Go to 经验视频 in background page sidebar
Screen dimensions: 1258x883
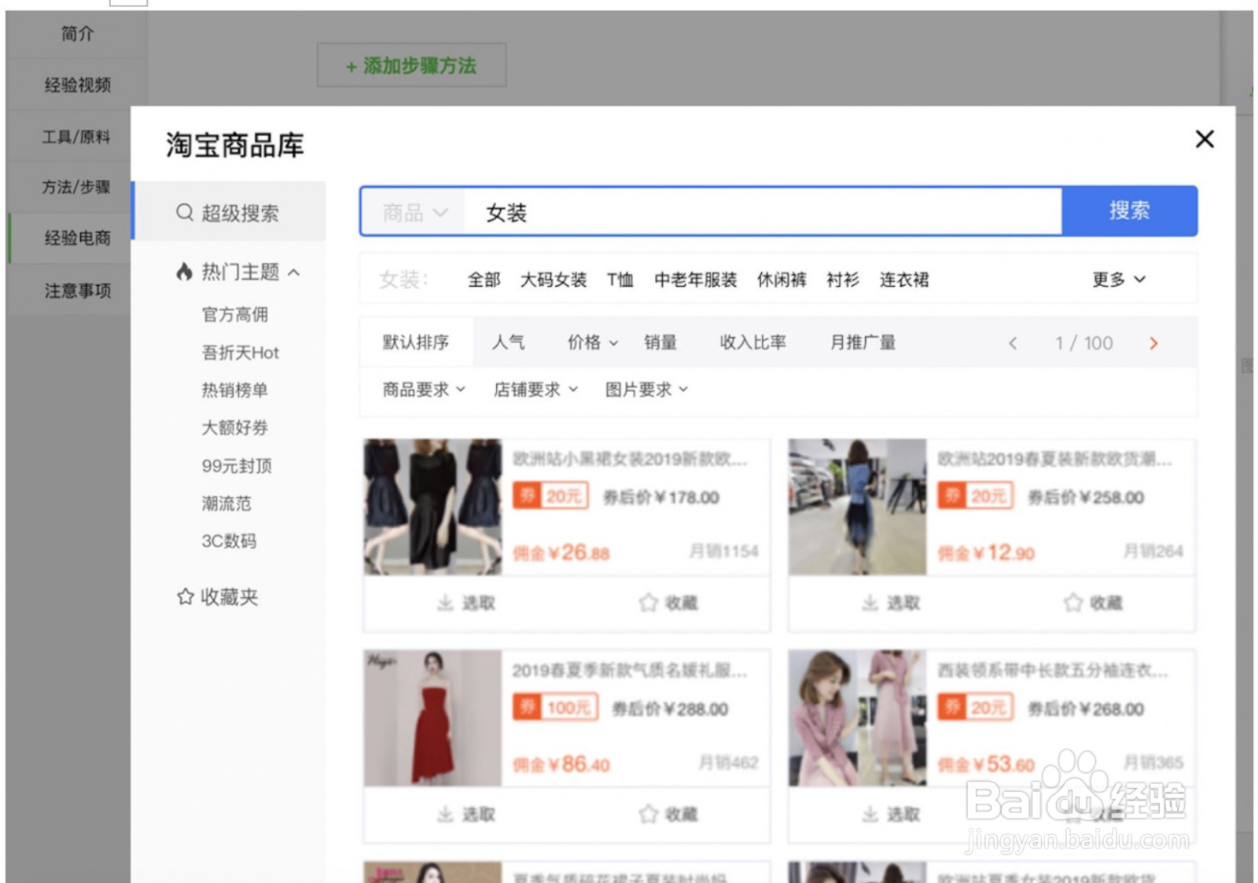(x=77, y=85)
